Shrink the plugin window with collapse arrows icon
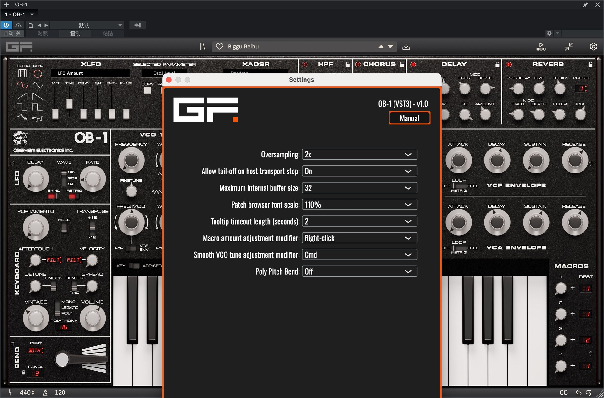The height and width of the screenshot is (398, 604). 569,47
